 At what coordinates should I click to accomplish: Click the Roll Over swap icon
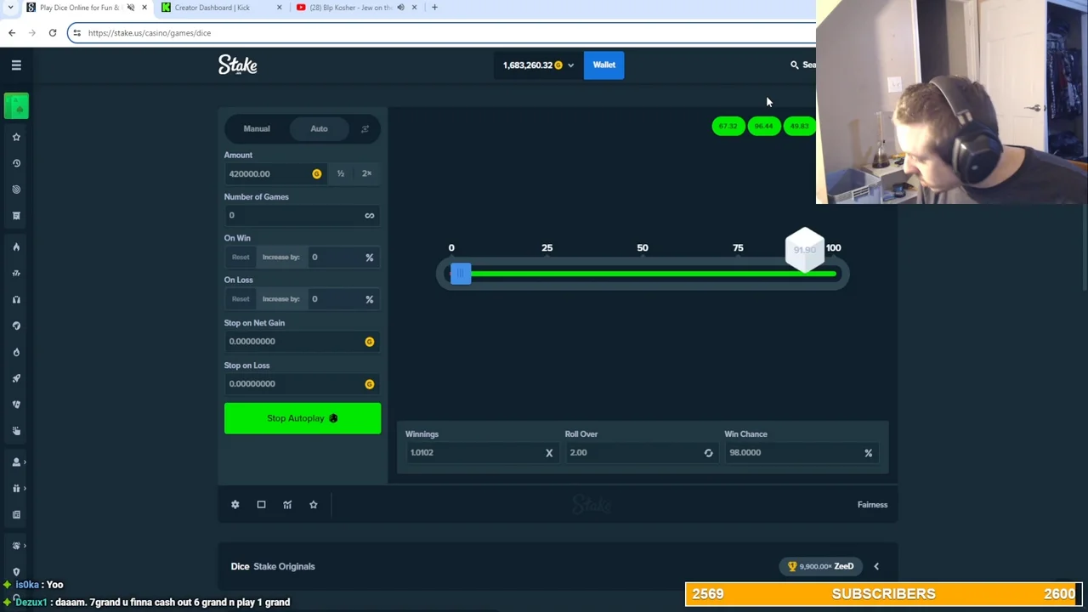click(x=708, y=453)
